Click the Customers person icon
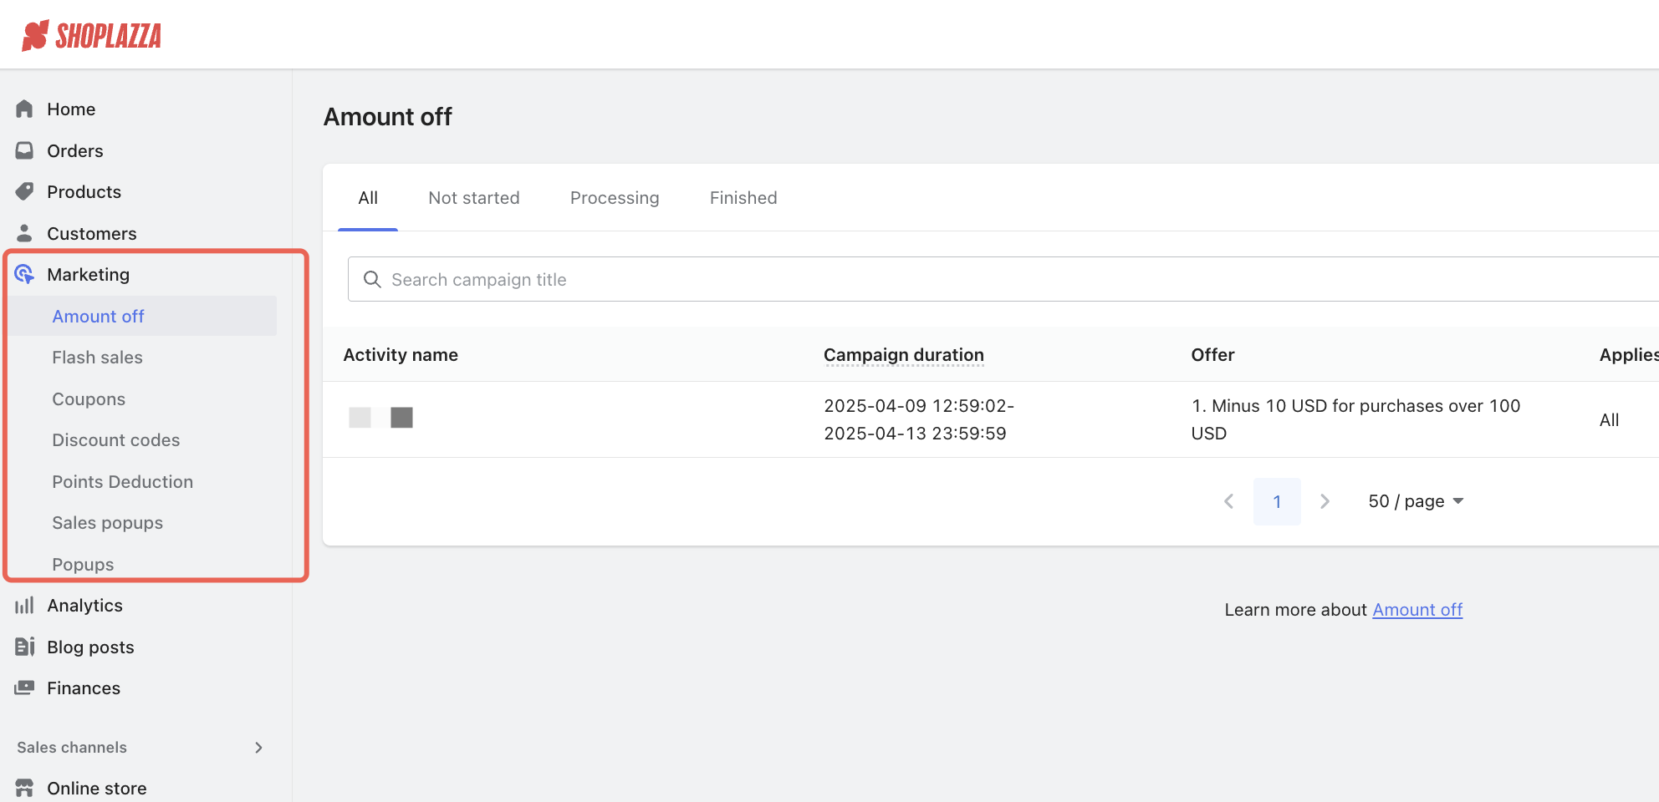The image size is (1659, 802). [24, 233]
